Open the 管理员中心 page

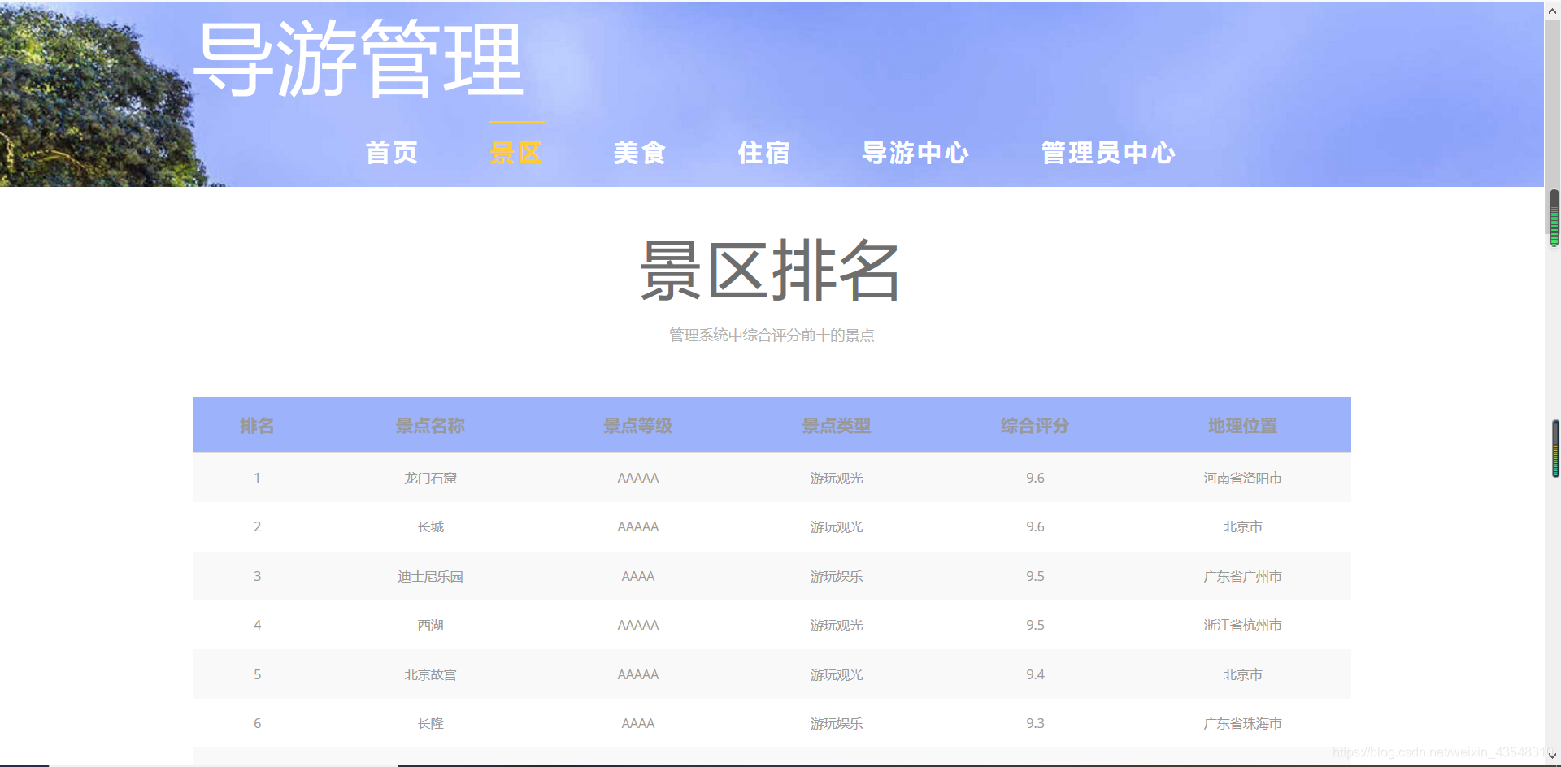tap(1107, 153)
